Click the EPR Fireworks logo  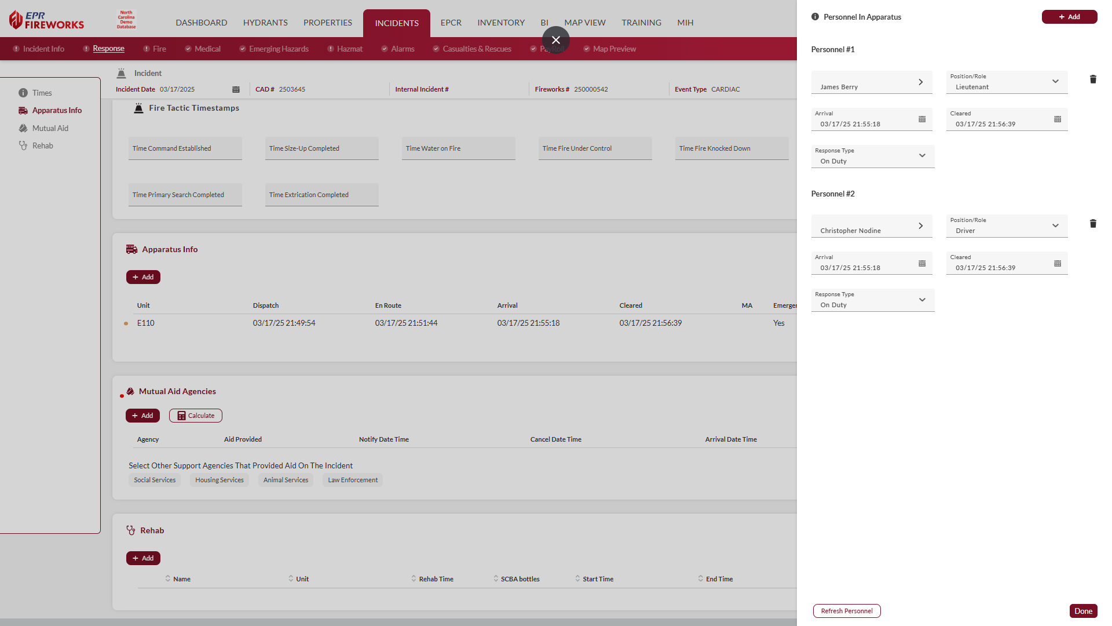coord(47,20)
